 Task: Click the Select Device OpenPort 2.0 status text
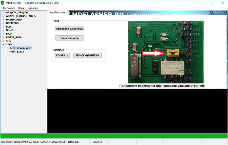[40, 142]
